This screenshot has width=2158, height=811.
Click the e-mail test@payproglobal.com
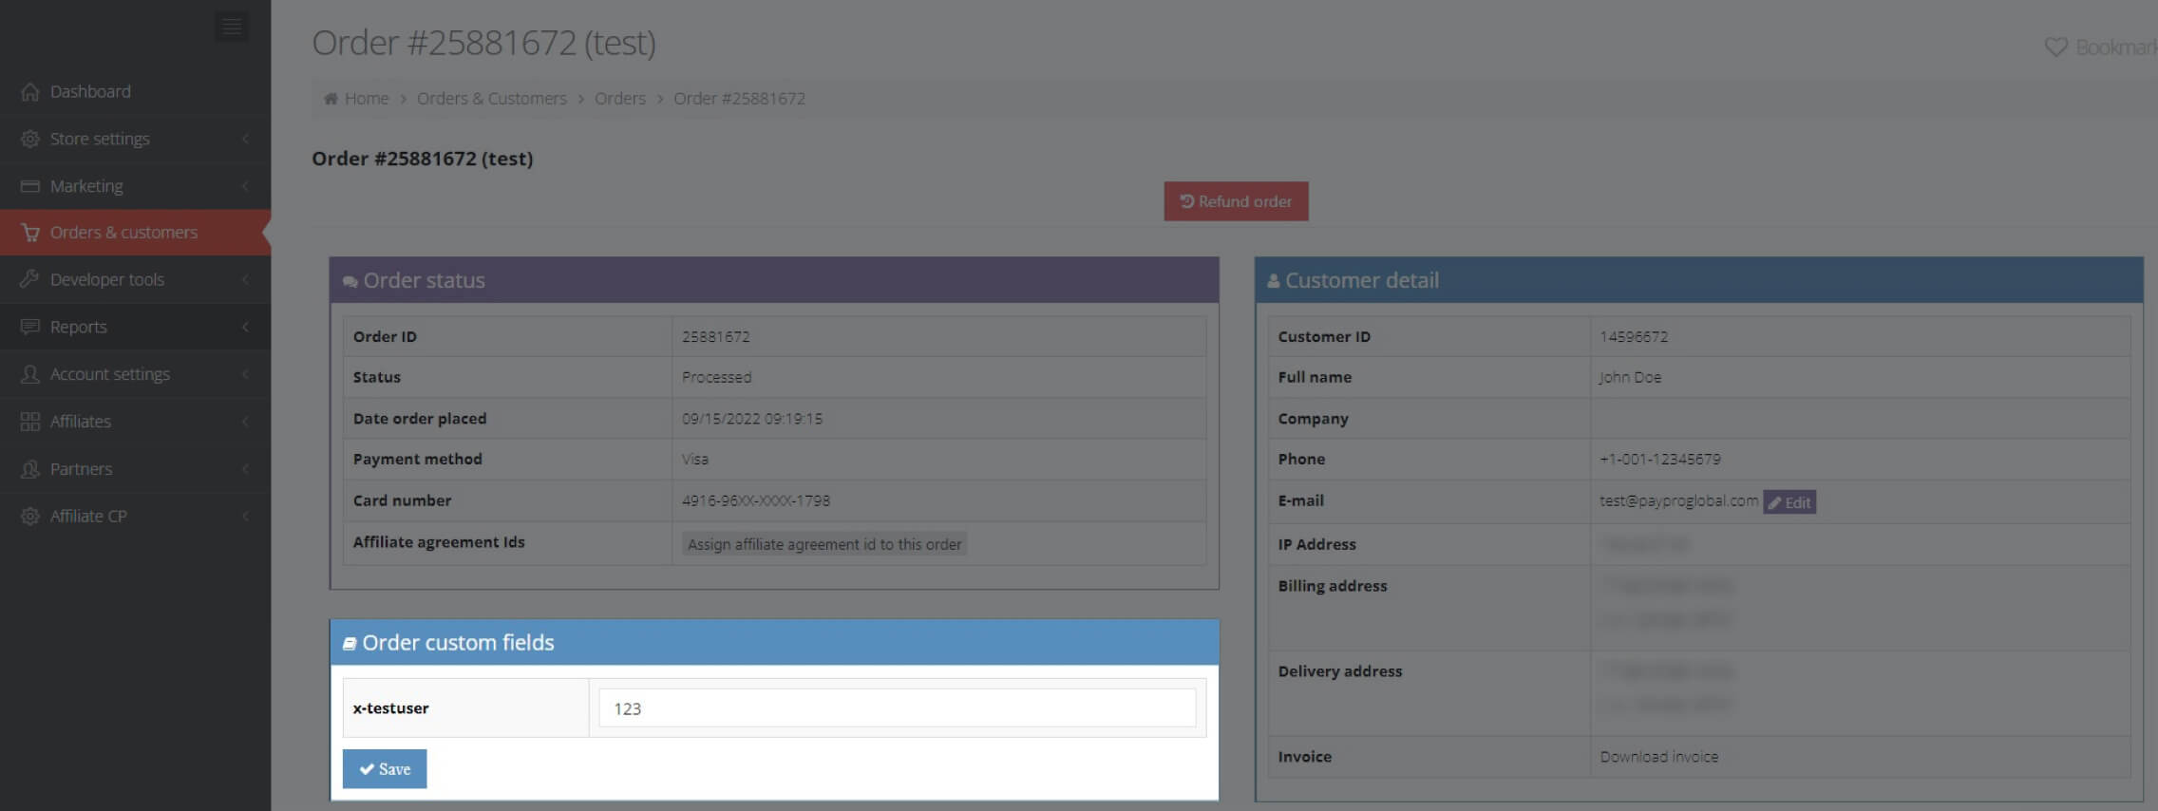pyautogui.click(x=1678, y=500)
